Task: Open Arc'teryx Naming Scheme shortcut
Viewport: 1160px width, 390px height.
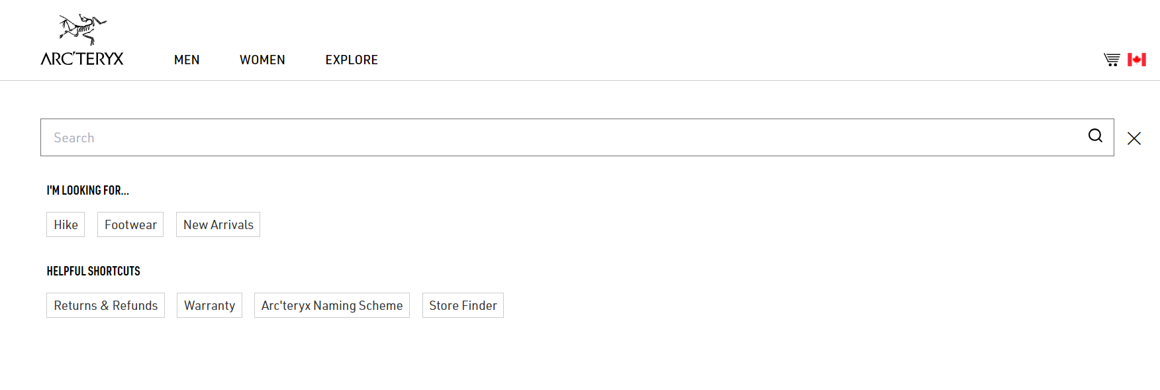Action: [x=332, y=305]
